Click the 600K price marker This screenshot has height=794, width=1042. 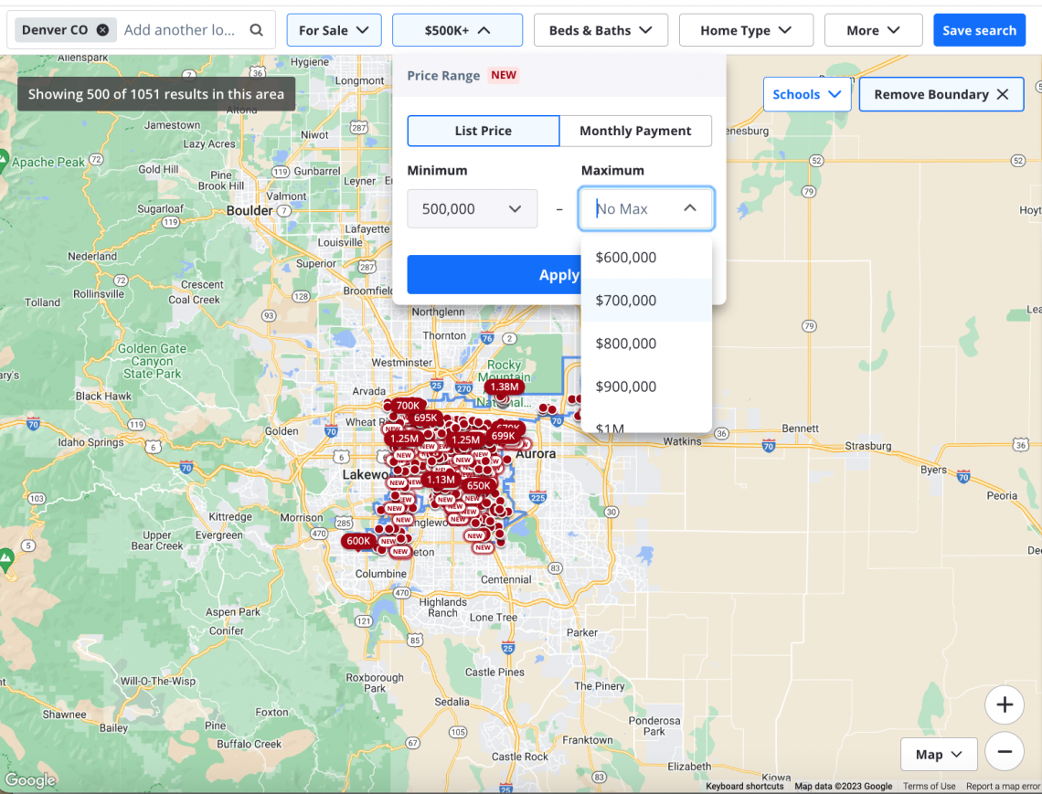(358, 541)
